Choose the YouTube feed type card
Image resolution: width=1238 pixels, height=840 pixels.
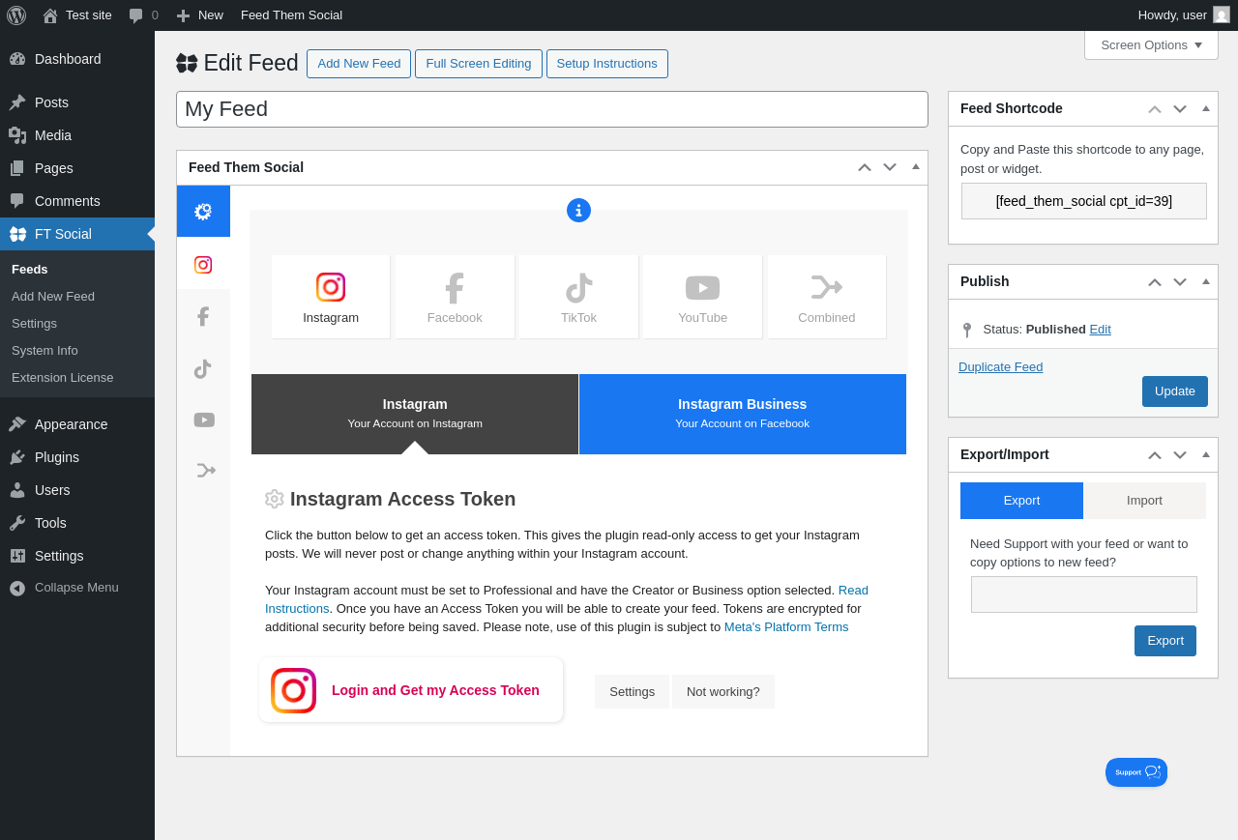coord(702,297)
